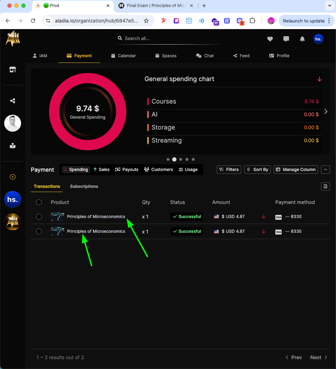This screenshot has width=336, height=369.
Task: Open the favorites heart icon
Action: (270, 39)
